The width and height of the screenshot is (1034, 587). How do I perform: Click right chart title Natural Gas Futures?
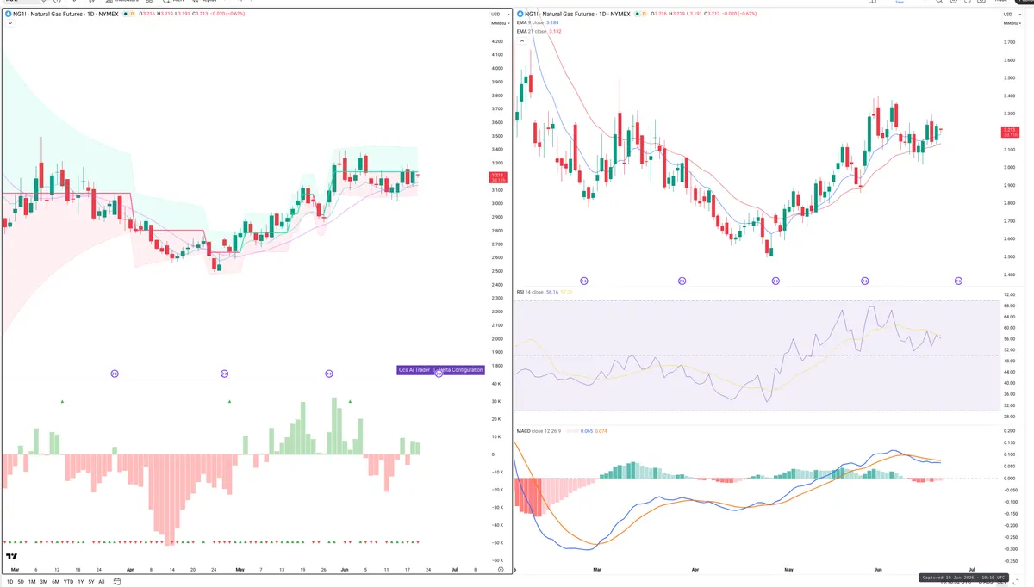pos(570,14)
